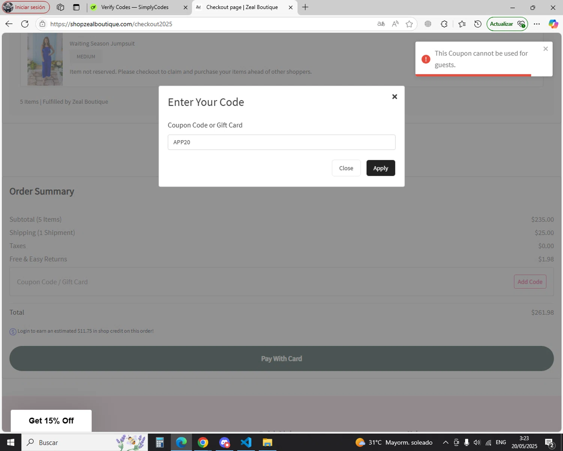Click the translate page icon
Image resolution: width=563 pixels, height=451 pixels.
(x=381, y=24)
